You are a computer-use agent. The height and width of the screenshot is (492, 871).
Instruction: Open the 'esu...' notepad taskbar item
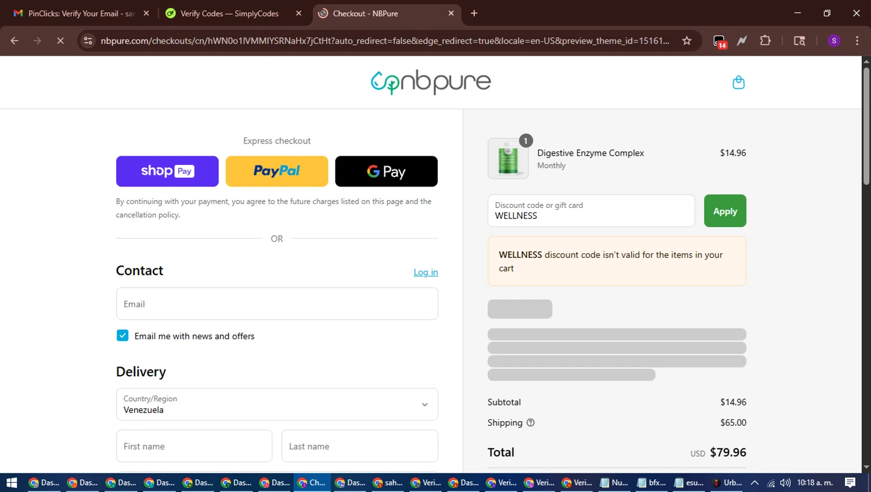click(689, 483)
